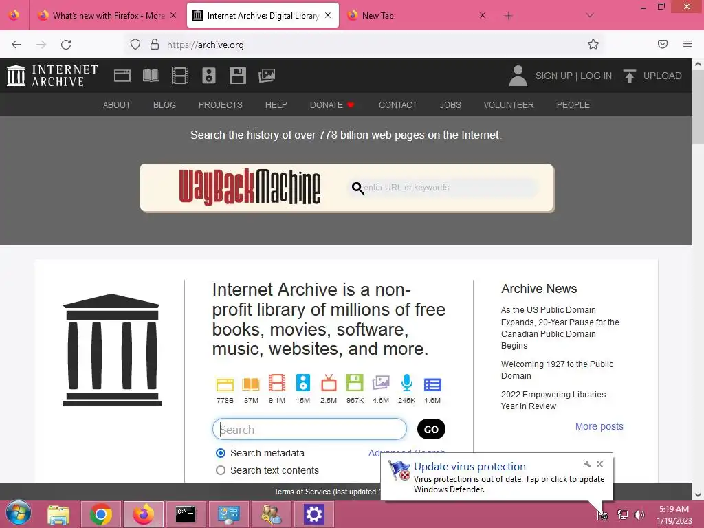This screenshot has height=528, width=704.
Task: Switch to What's new with Firefox tab
Action: pyautogui.click(x=108, y=15)
